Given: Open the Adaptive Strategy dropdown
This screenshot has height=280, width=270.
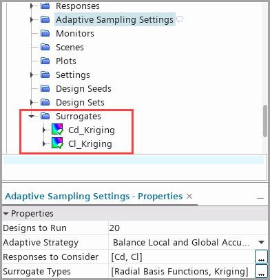Looking at the screenshot, I should point(261,242).
